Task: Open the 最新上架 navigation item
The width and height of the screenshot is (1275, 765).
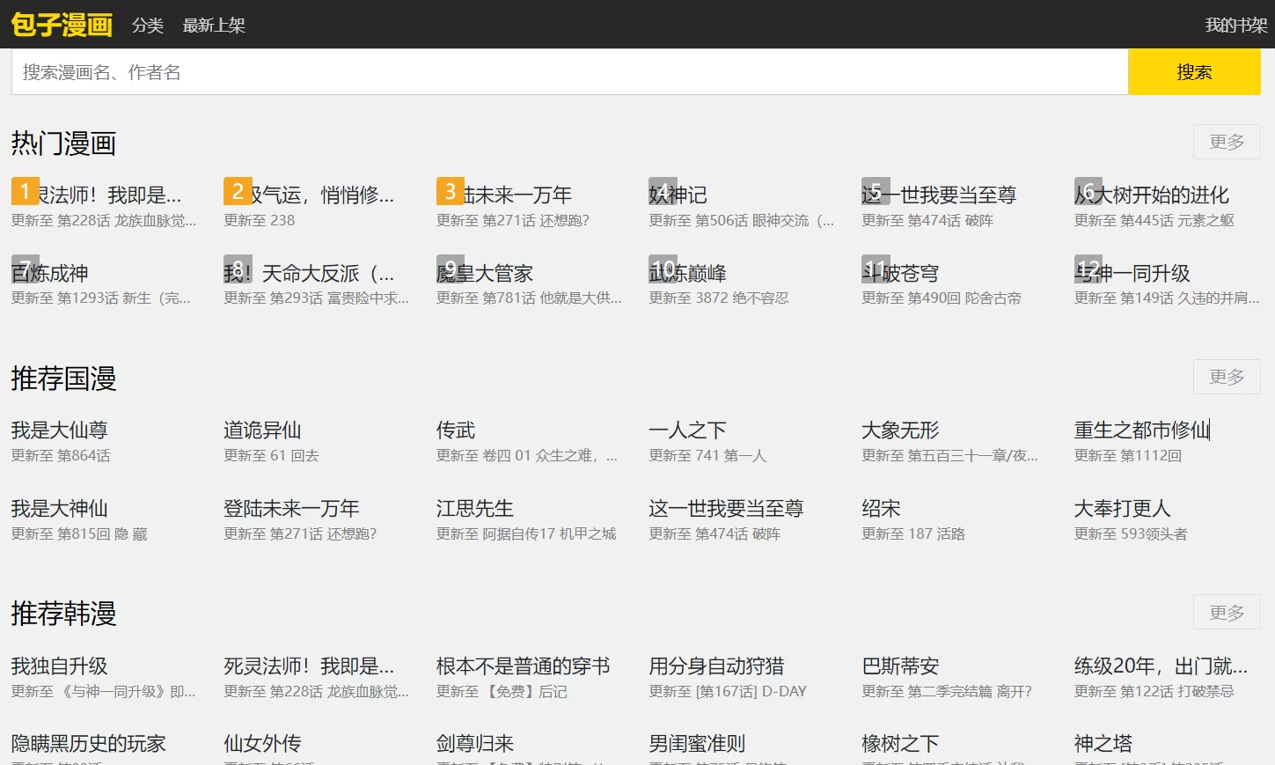Action: tap(214, 26)
